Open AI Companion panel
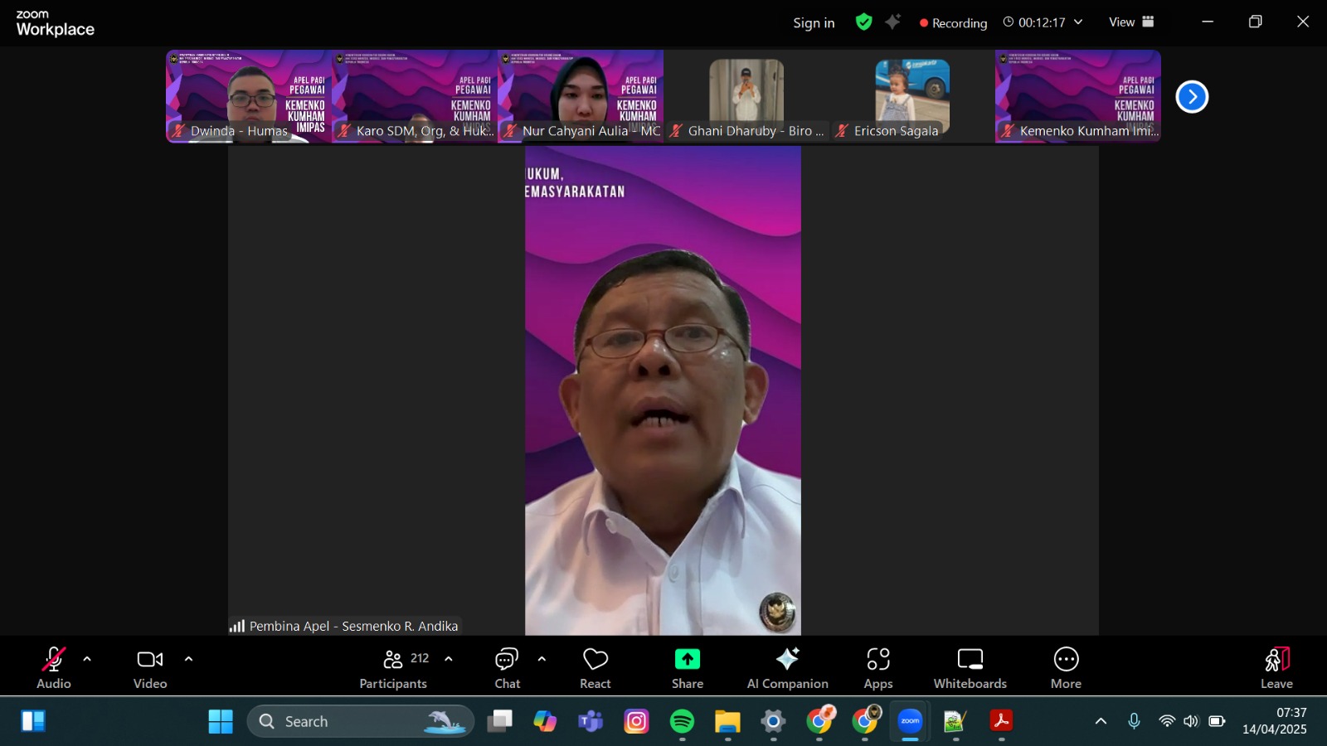1327x746 pixels. [787, 667]
